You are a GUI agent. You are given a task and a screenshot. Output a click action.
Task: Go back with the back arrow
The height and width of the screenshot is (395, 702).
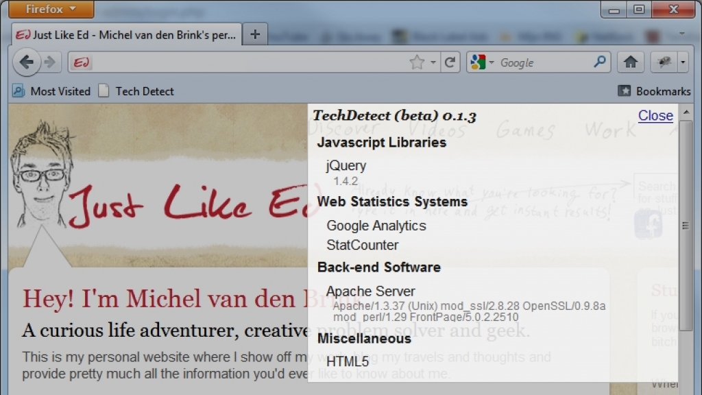pyautogui.click(x=27, y=62)
